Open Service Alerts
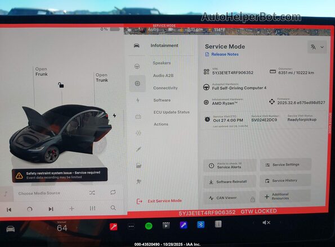 [x=230, y=166]
